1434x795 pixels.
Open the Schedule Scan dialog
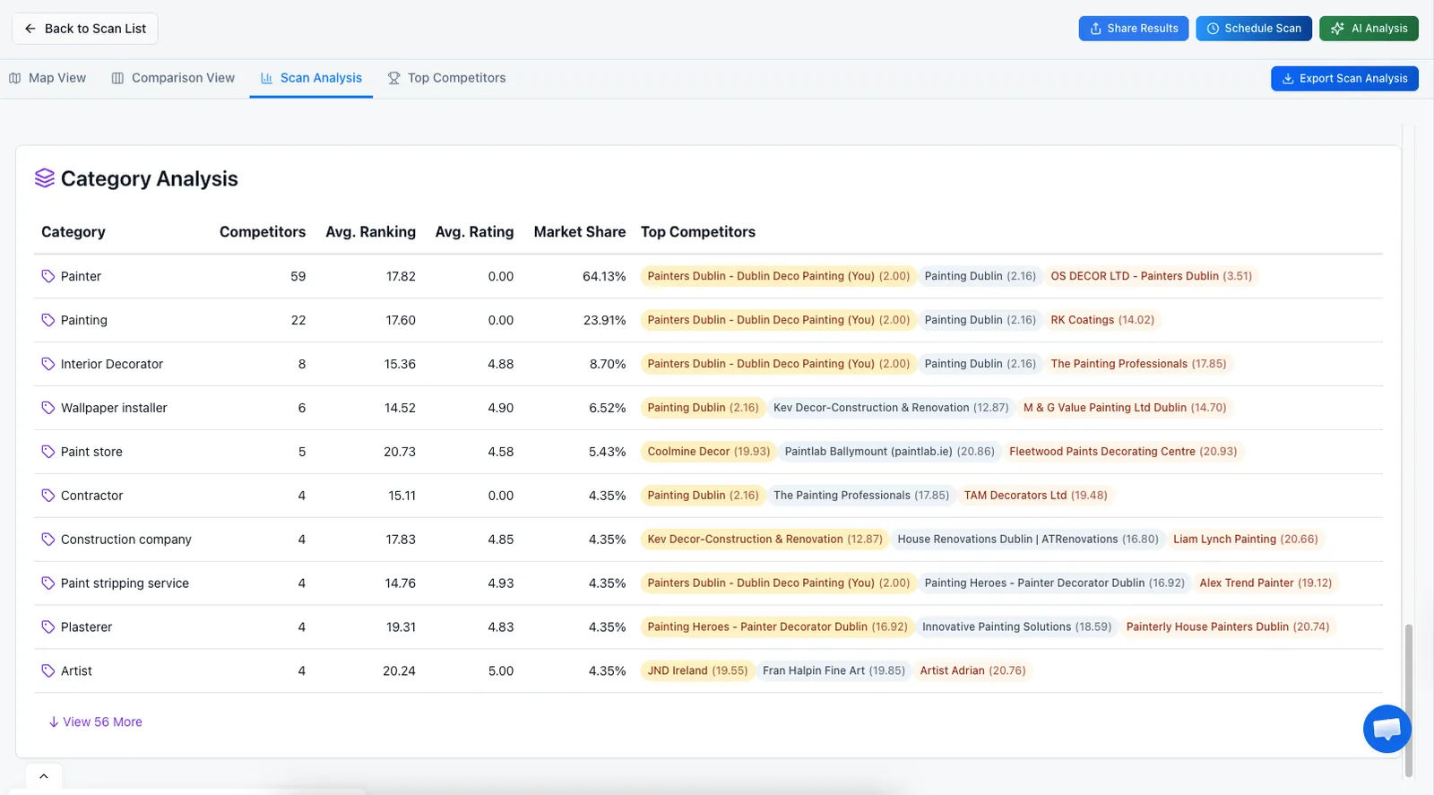pyautogui.click(x=1254, y=29)
